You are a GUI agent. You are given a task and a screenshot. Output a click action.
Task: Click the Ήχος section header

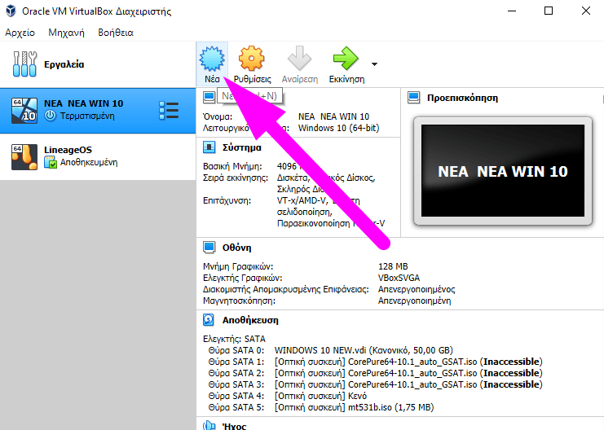point(234,426)
